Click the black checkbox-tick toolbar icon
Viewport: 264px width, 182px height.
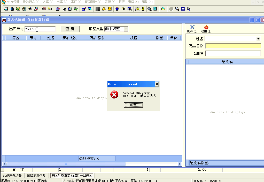point(64,9)
